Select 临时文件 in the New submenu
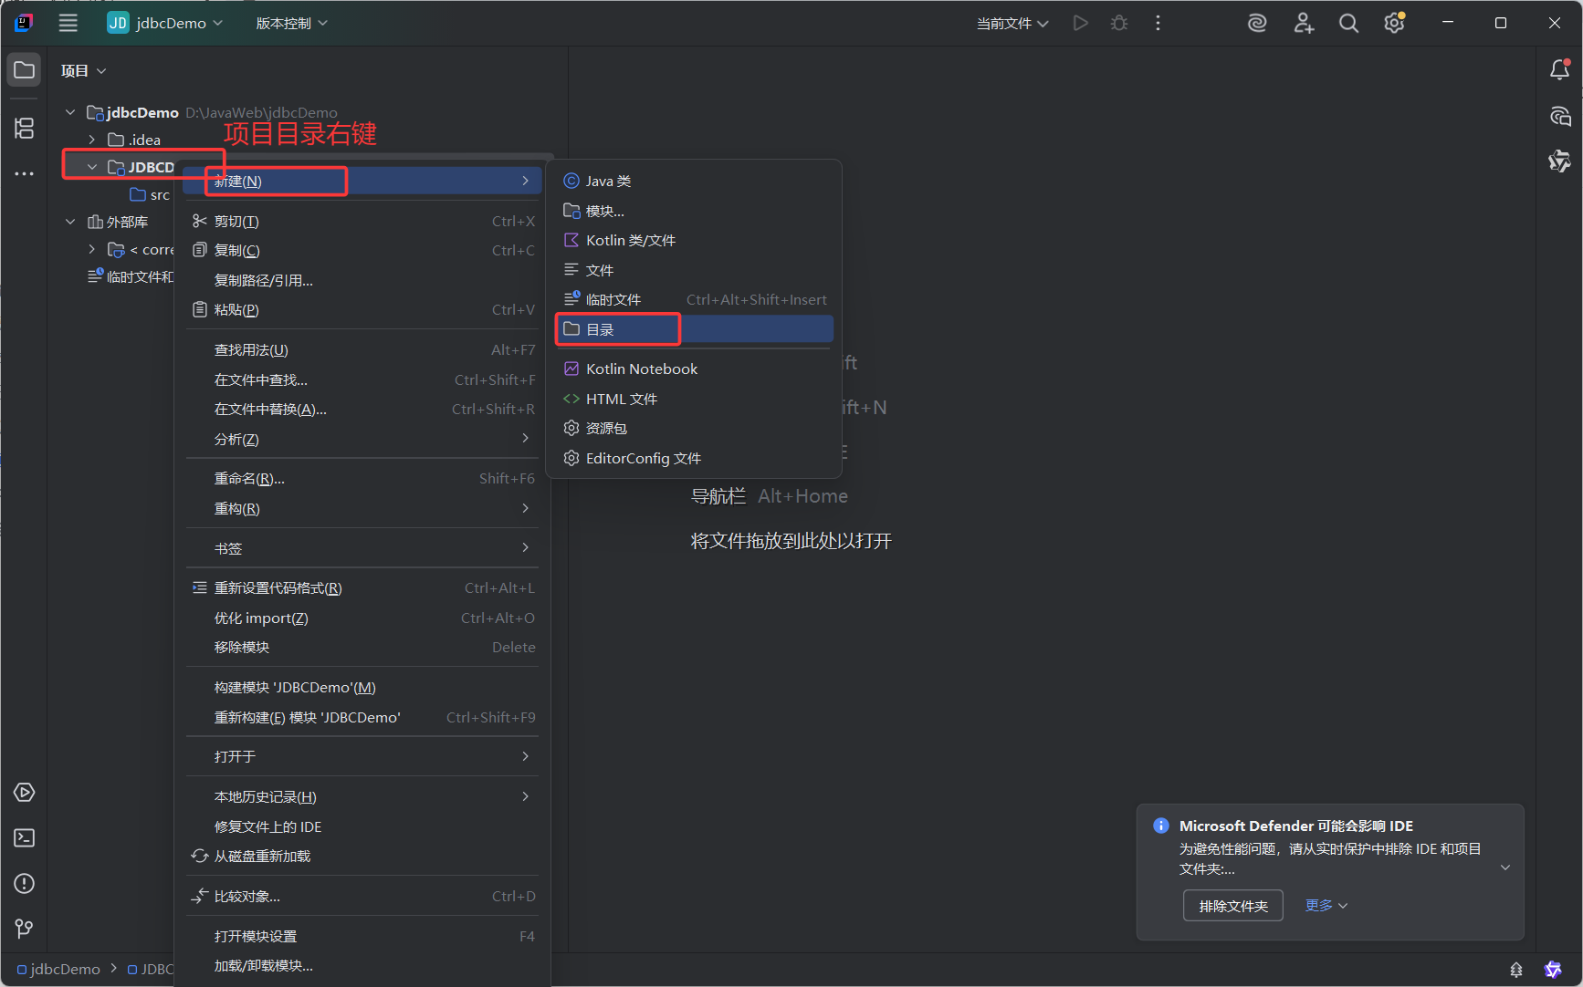The image size is (1583, 987). pyautogui.click(x=694, y=299)
